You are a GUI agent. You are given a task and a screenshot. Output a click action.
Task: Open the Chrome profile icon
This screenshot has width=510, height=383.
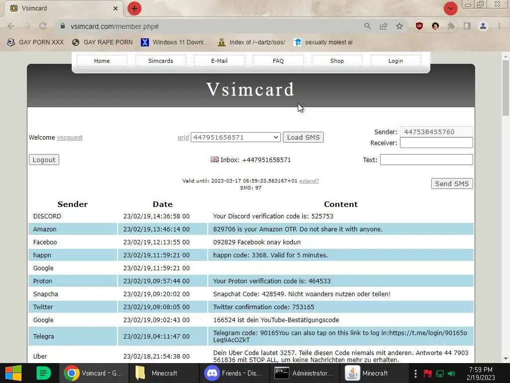(x=483, y=26)
